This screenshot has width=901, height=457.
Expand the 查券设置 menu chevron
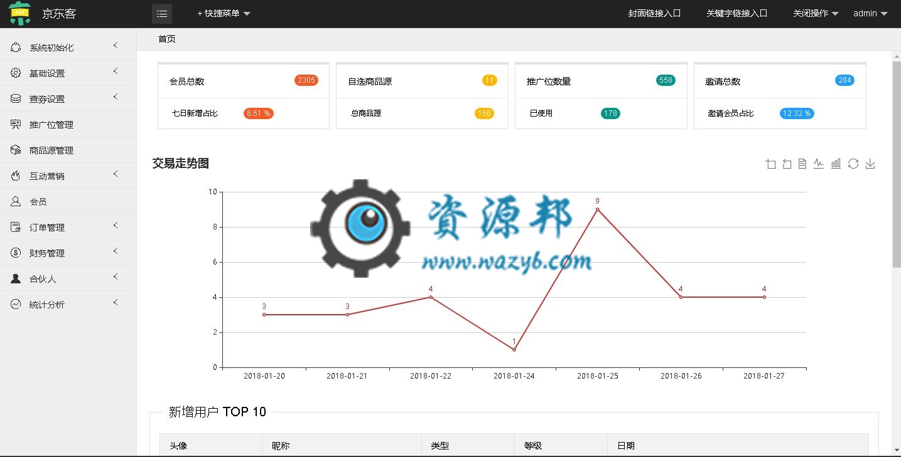[x=116, y=97]
